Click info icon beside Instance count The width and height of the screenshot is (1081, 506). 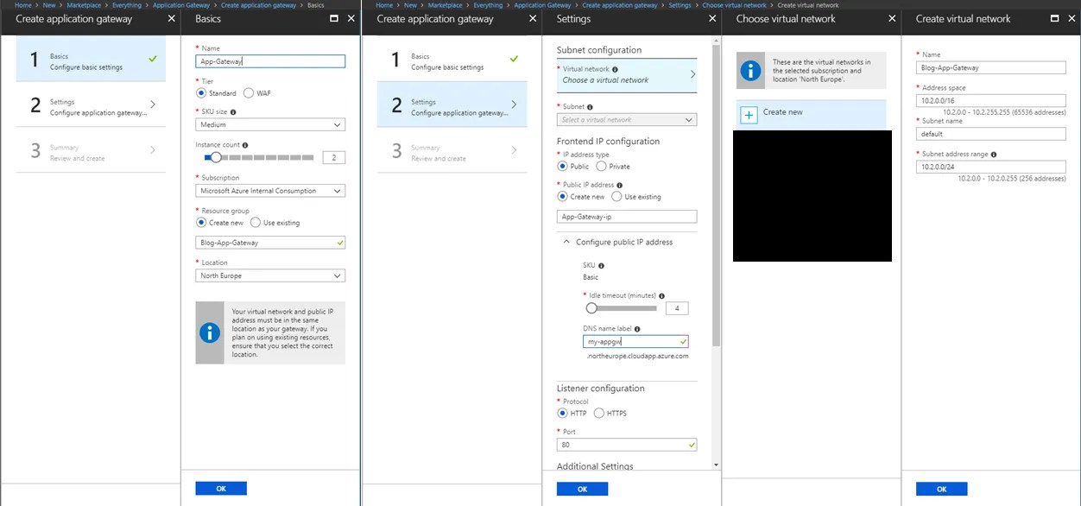tap(246, 145)
